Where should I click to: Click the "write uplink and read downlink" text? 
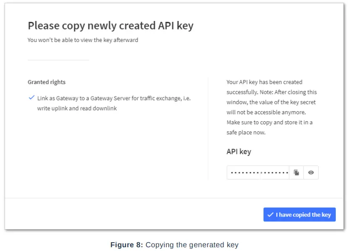click(x=77, y=108)
